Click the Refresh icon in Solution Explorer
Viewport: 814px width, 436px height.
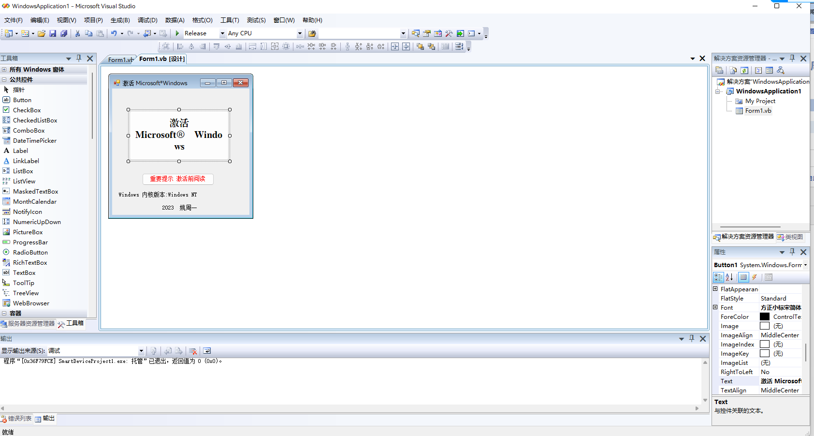tap(744, 70)
